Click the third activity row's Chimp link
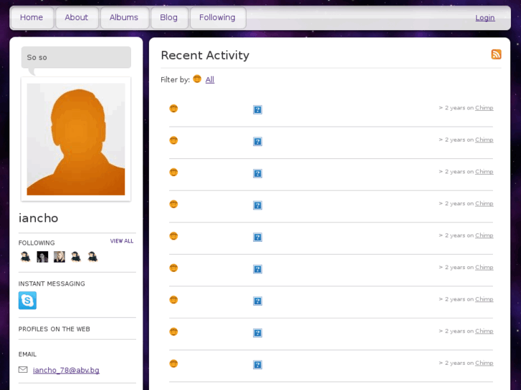The image size is (521, 390). pos(484,172)
